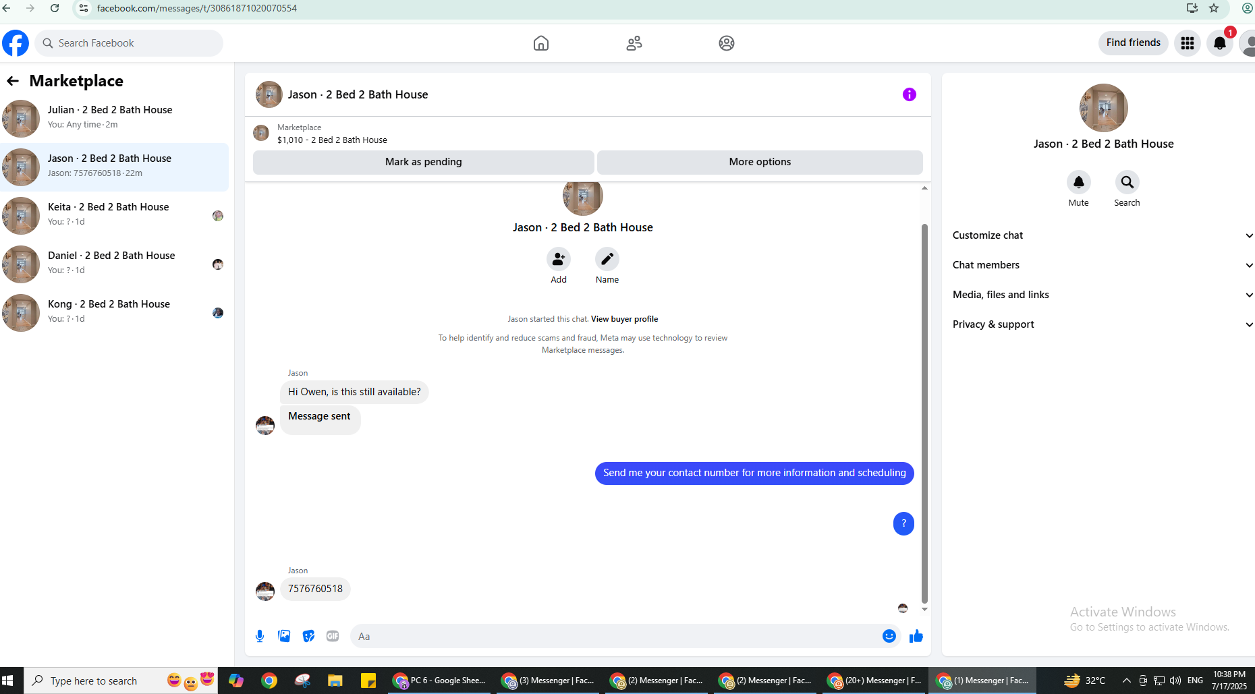This screenshot has width=1255, height=694.
Task: Click Find friends button
Action: 1134,42
